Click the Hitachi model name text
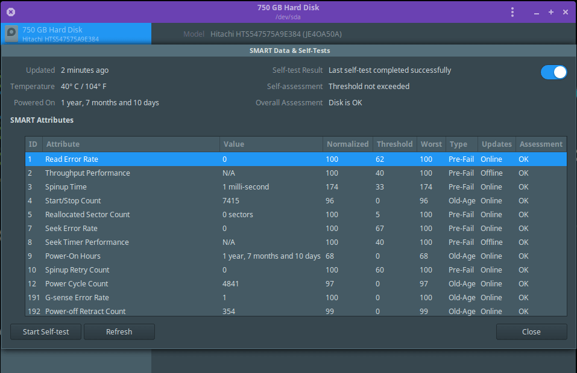Screen dimensions: 577x373 click(x=276, y=34)
